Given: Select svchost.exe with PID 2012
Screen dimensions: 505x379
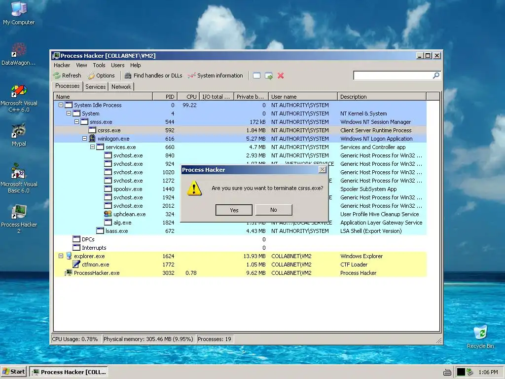Looking at the screenshot, I should coord(240,206).
